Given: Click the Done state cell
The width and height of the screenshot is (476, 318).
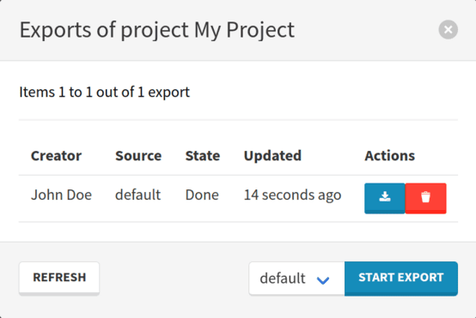Looking at the screenshot, I should (x=202, y=195).
